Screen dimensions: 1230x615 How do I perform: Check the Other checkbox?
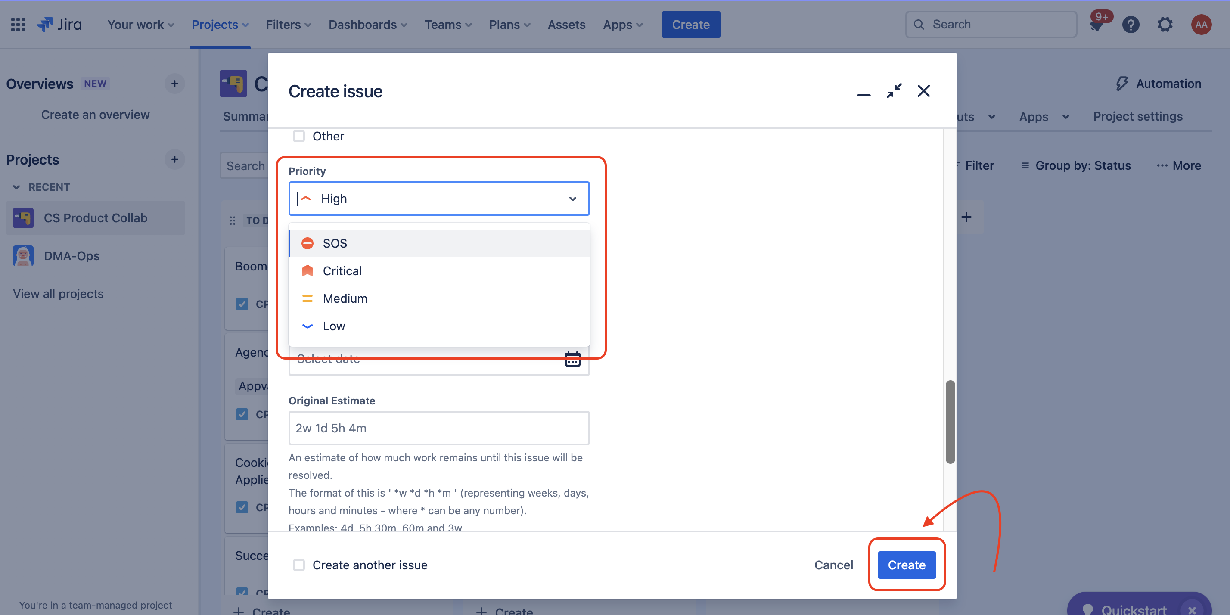[299, 136]
